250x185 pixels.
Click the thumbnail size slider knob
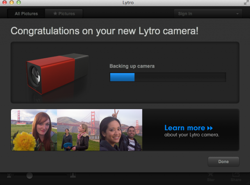[x=30, y=176]
